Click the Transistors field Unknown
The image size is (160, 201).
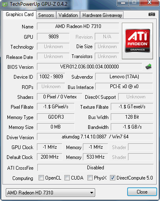[x=107, y=56]
